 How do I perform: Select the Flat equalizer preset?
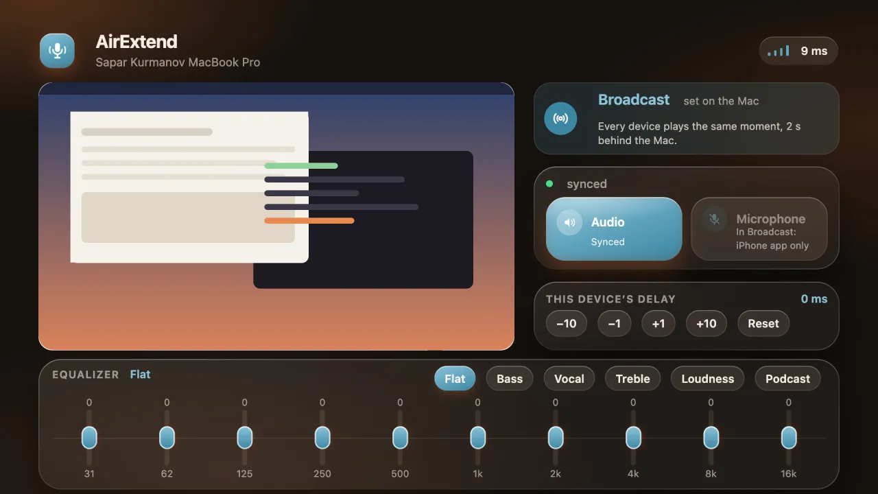[x=455, y=379]
